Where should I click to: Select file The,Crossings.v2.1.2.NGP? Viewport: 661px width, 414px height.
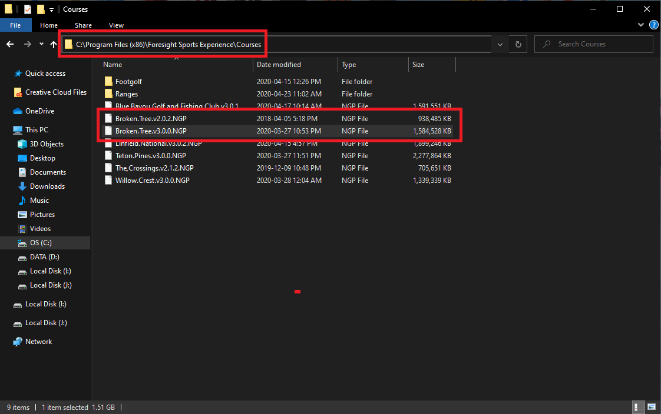[154, 168]
